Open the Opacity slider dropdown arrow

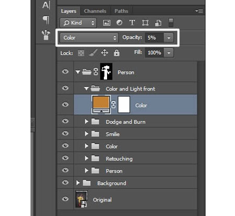click(x=169, y=38)
